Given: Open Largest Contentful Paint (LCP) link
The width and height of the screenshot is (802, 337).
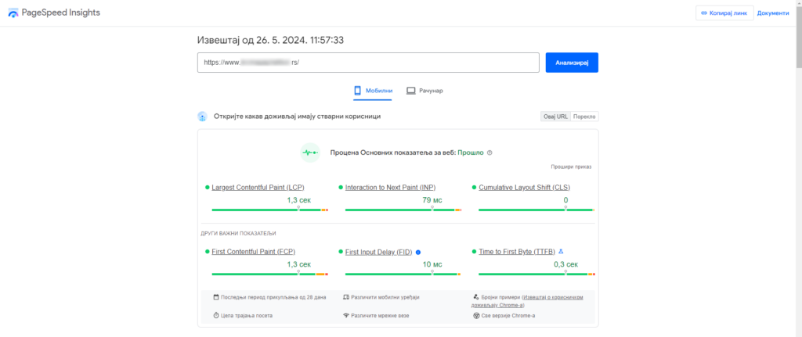Looking at the screenshot, I should (x=258, y=188).
